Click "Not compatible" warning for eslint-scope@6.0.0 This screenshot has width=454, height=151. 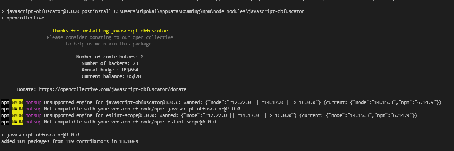click(x=130, y=122)
